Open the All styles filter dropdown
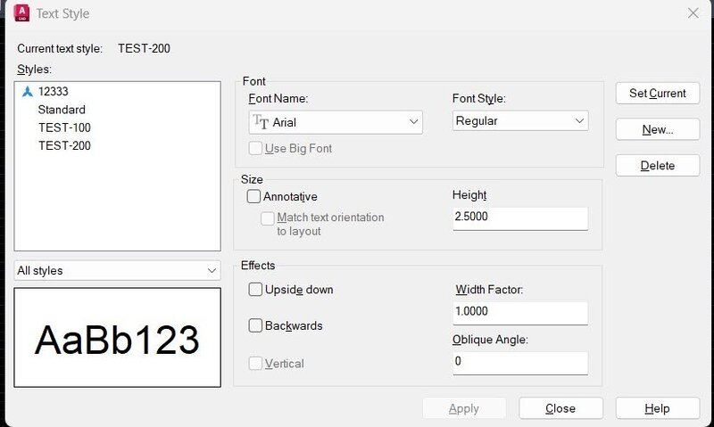The height and width of the screenshot is (427, 714). point(117,270)
